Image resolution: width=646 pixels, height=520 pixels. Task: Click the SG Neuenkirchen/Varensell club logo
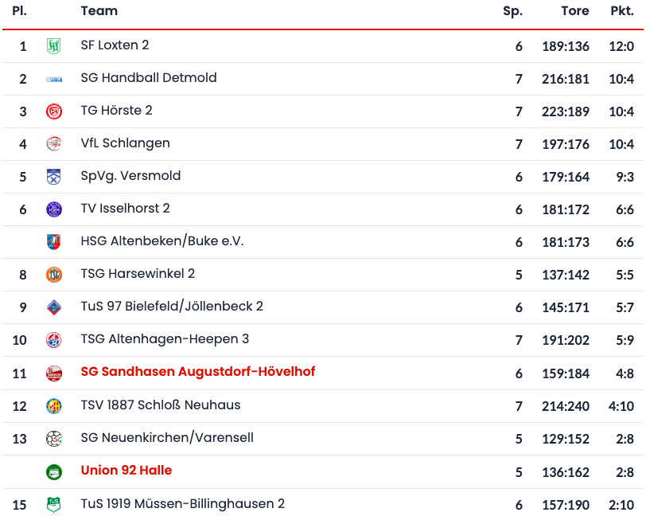point(53,439)
